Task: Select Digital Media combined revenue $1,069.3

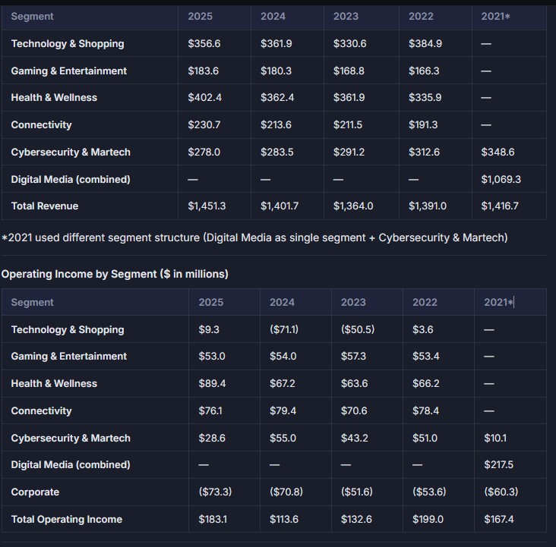Action: pos(501,179)
